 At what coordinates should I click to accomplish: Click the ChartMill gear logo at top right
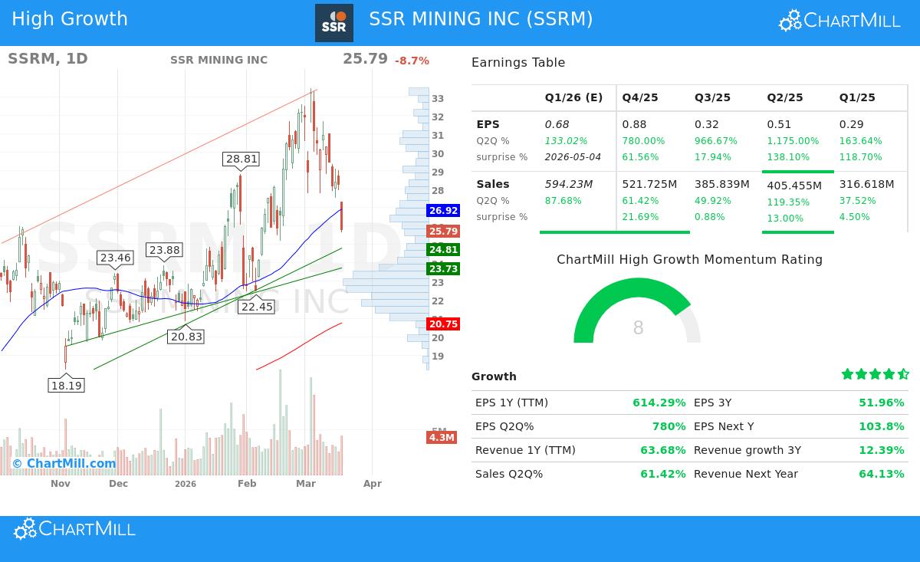click(x=790, y=20)
